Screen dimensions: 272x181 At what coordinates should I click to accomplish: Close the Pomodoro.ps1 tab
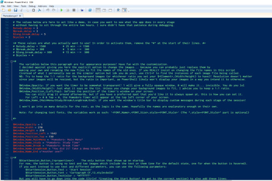(x=20, y=16)
